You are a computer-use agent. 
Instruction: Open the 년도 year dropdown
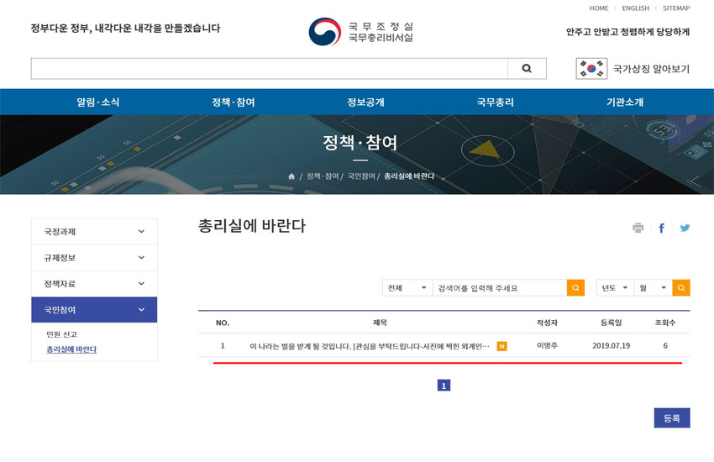tap(614, 288)
